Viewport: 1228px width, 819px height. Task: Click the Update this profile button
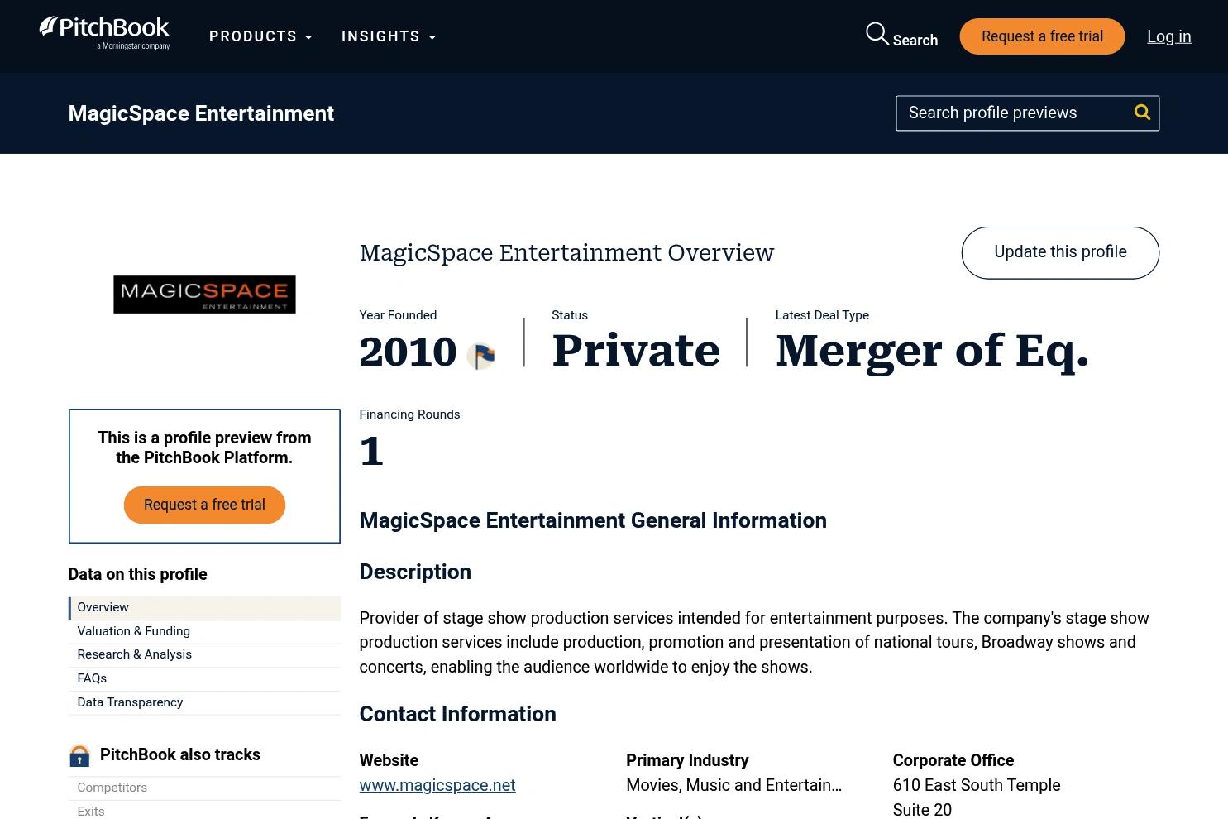(1060, 252)
